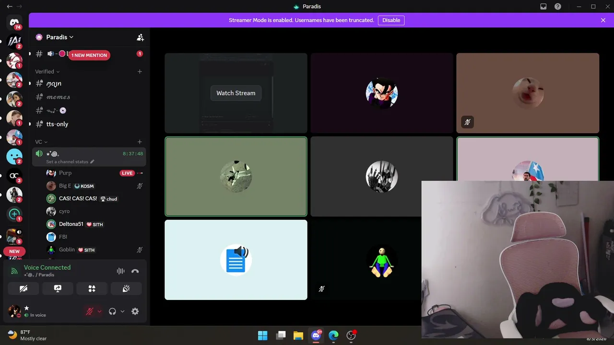The height and width of the screenshot is (345, 614).
Task: Expand the Paradis server menu
Action: (x=60, y=37)
